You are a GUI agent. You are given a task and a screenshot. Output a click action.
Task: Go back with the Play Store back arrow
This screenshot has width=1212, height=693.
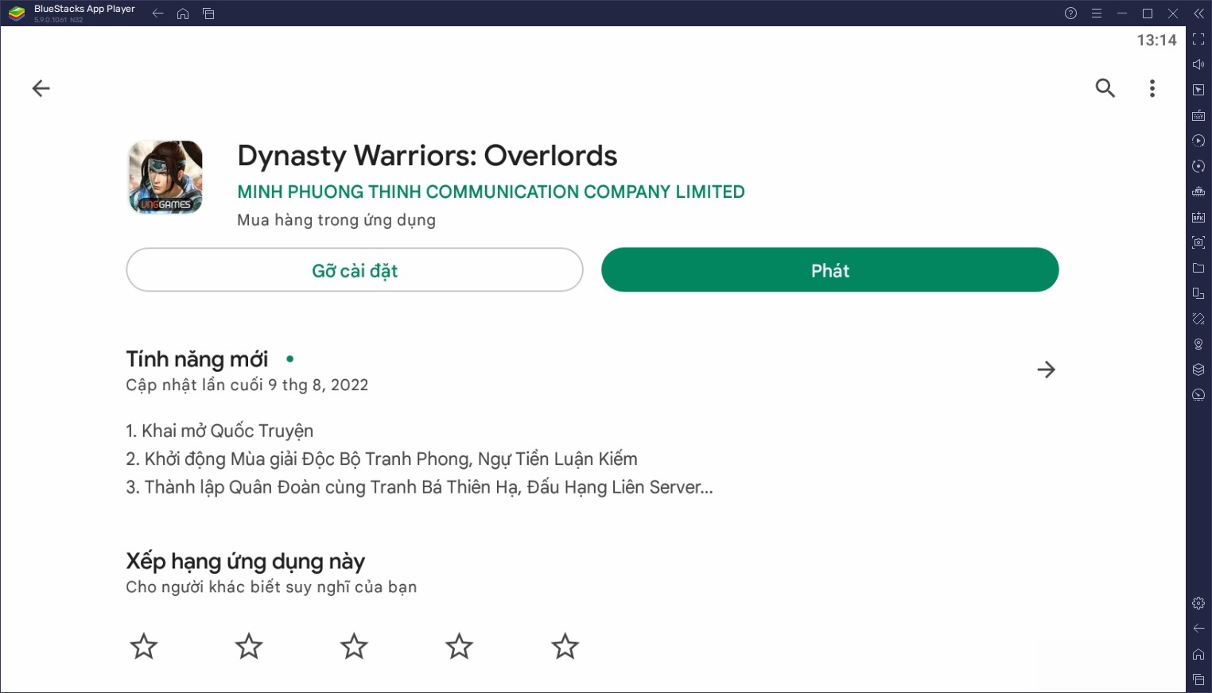click(41, 88)
